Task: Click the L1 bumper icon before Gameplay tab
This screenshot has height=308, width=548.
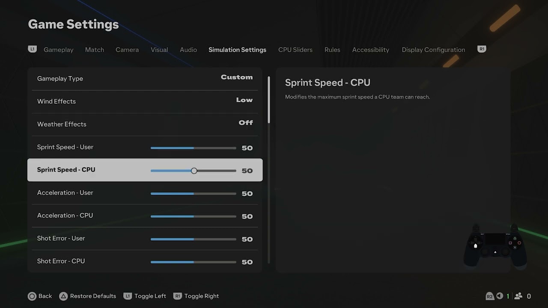Action: pos(32,49)
